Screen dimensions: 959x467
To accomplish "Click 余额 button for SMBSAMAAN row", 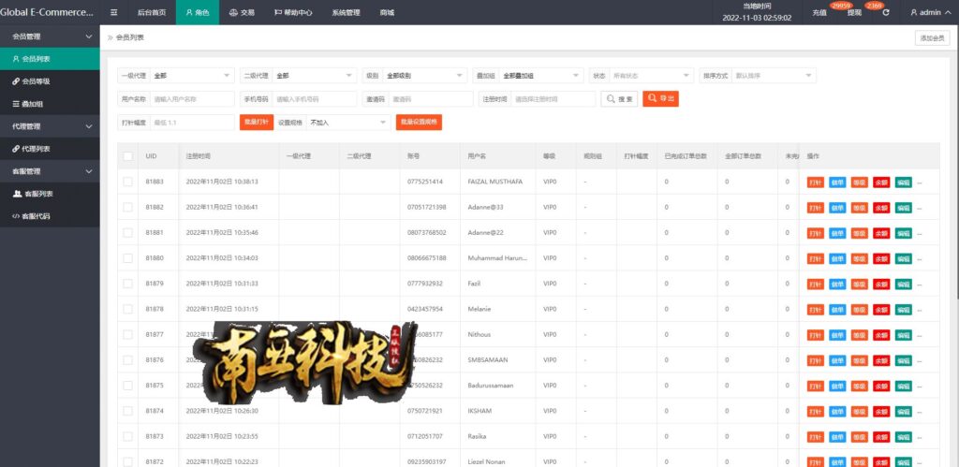I will click(x=881, y=360).
